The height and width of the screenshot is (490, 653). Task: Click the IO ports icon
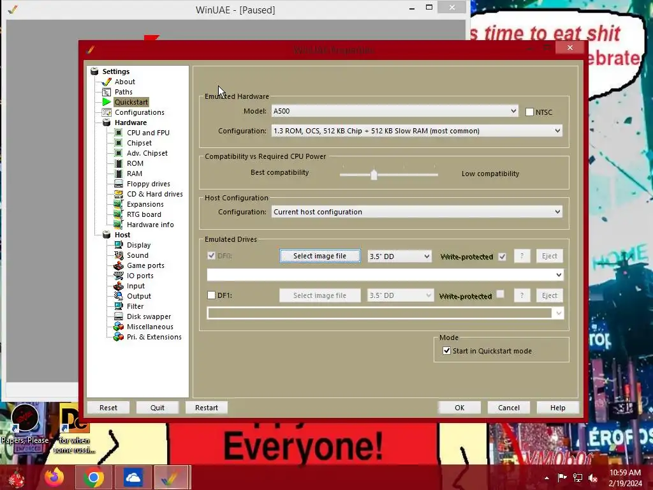pyautogui.click(x=119, y=276)
